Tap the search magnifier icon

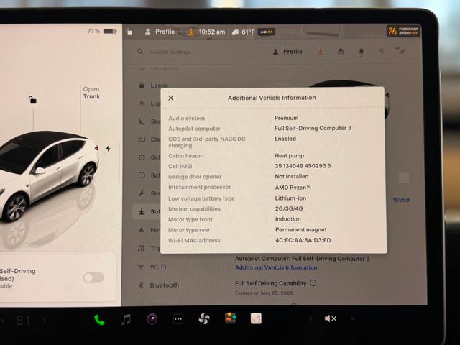click(140, 52)
